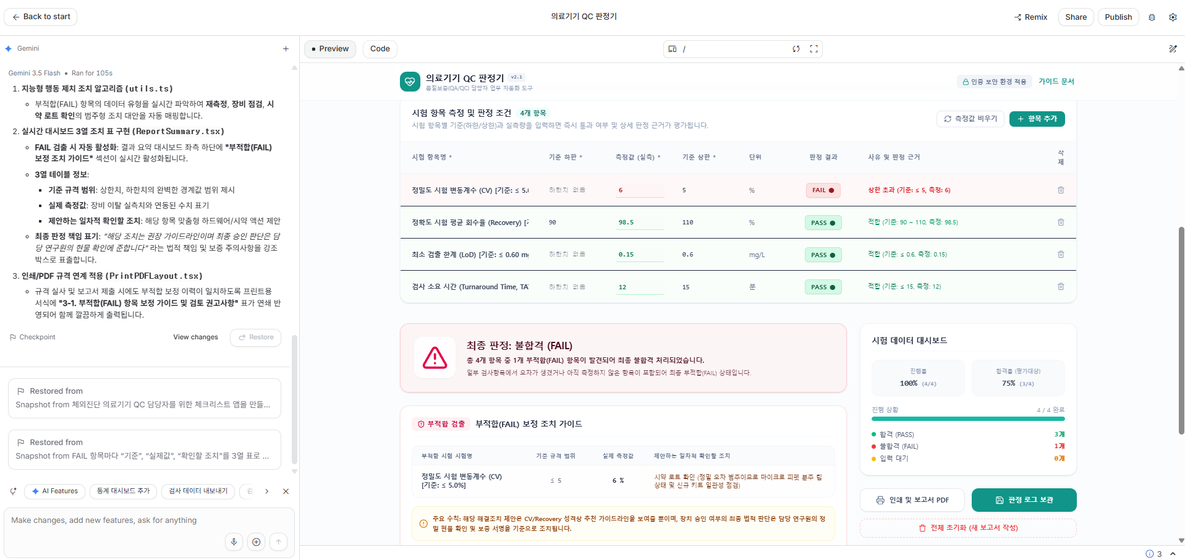Reload the preview with refresh icon
Image resolution: width=1185 pixels, height=560 pixels.
point(796,49)
